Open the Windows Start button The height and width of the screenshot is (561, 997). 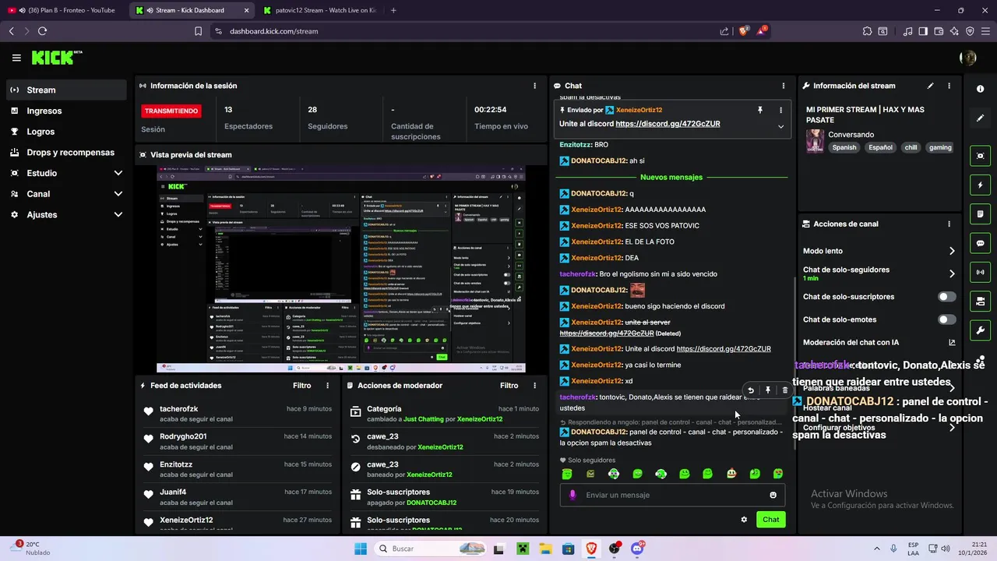[360, 549]
